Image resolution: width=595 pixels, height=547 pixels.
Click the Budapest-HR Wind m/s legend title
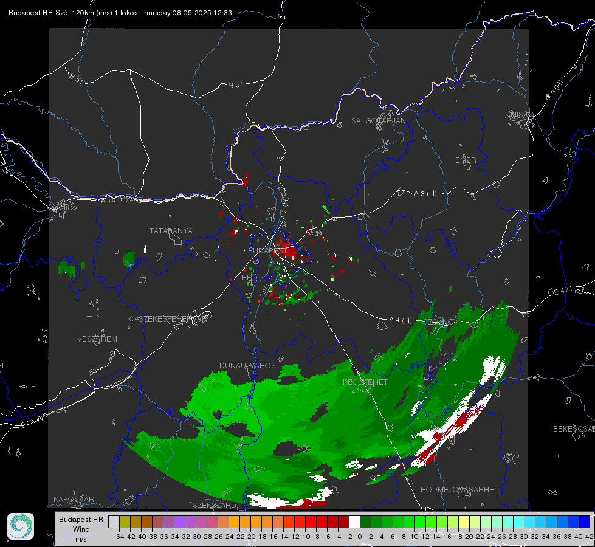point(81,529)
